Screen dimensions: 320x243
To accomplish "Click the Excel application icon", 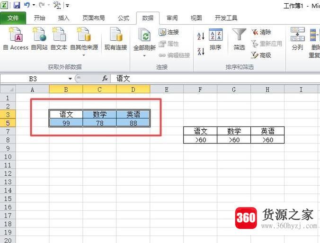I will (4, 5).
